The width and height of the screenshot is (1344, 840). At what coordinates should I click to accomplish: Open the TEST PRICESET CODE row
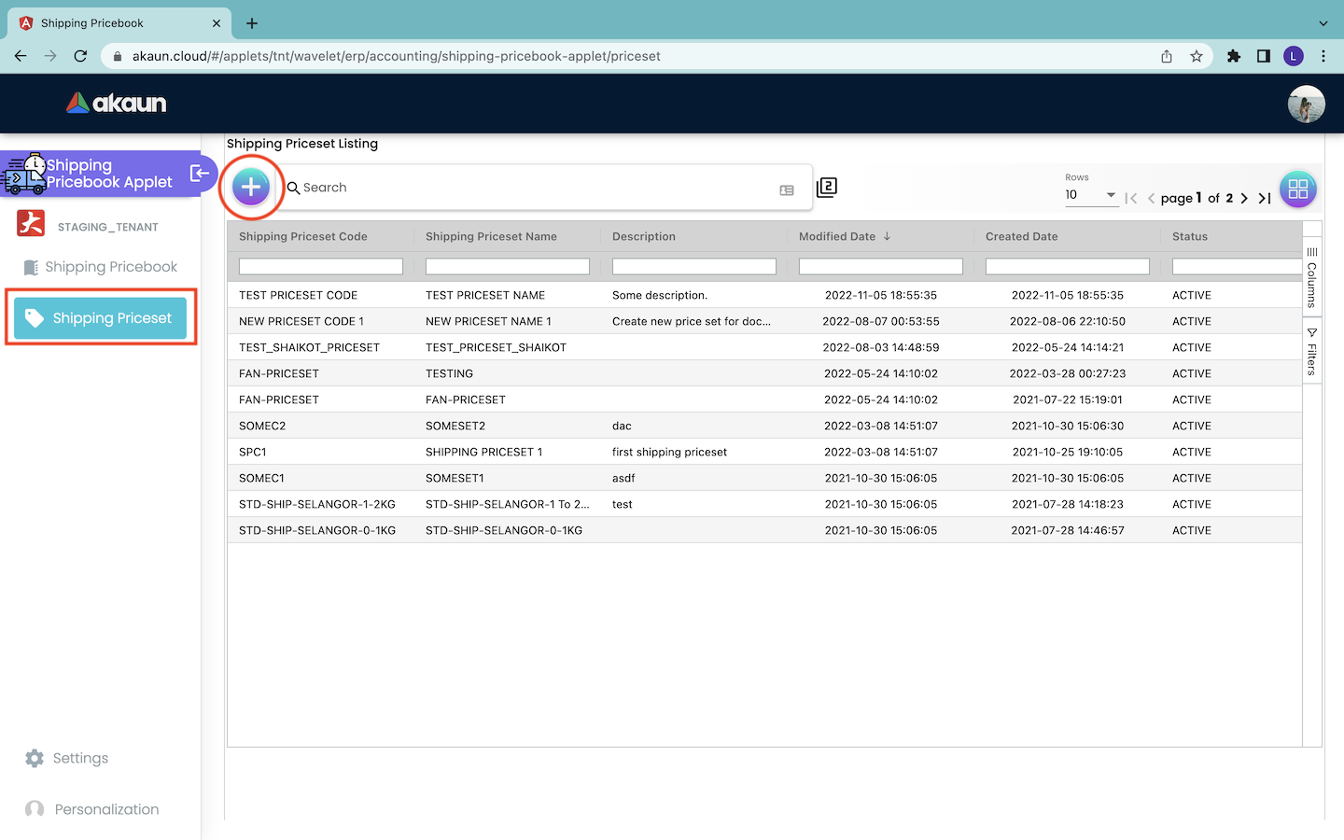click(x=299, y=295)
